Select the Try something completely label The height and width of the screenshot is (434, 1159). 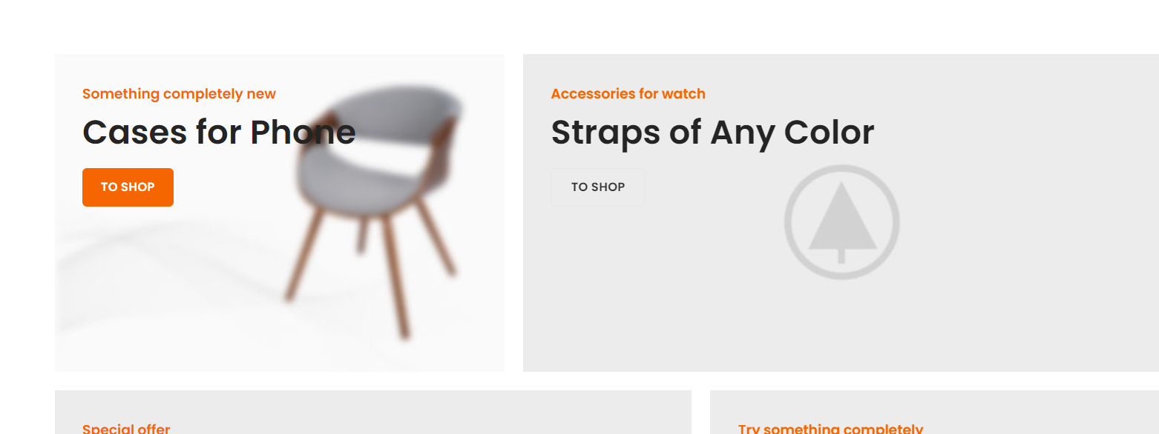tap(830, 429)
